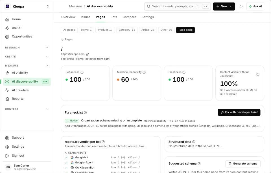Image resolution: width=271 pixels, height=173 pixels.
Task: Show help for Bot access score
Action: click(82, 72)
